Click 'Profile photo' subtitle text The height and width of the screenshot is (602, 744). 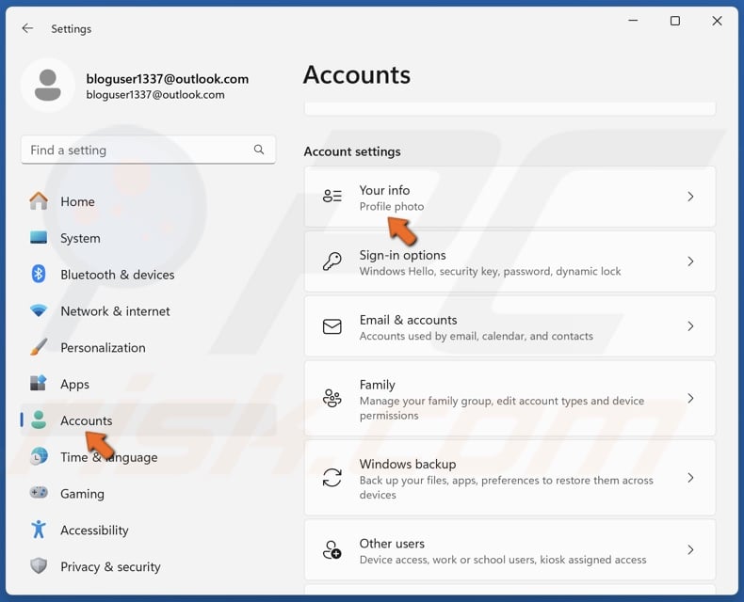392,207
